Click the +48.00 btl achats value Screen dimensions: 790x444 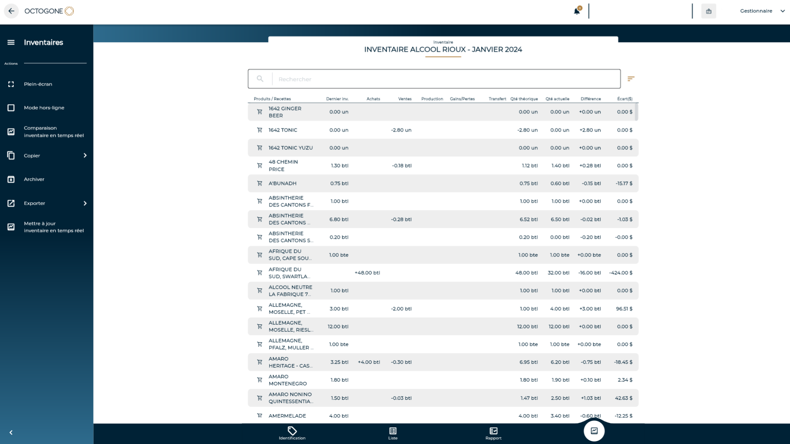click(x=367, y=272)
